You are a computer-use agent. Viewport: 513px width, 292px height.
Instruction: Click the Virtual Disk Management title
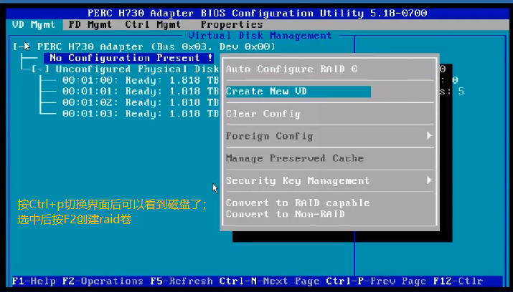click(260, 36)
